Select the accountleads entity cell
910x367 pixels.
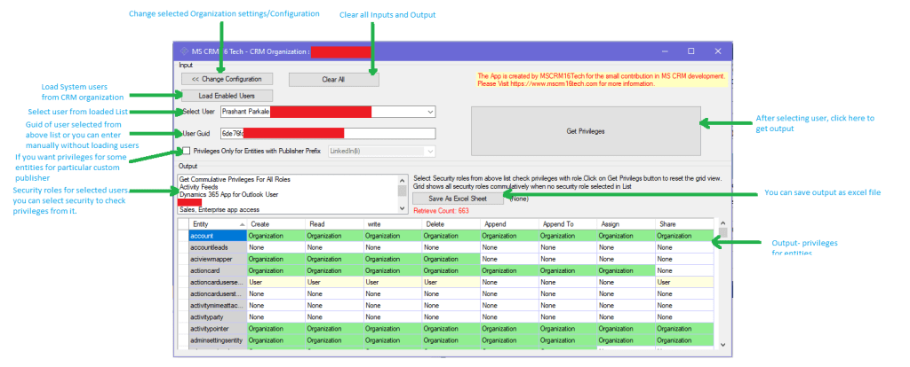pyautogui.click(x=218, y=247)
